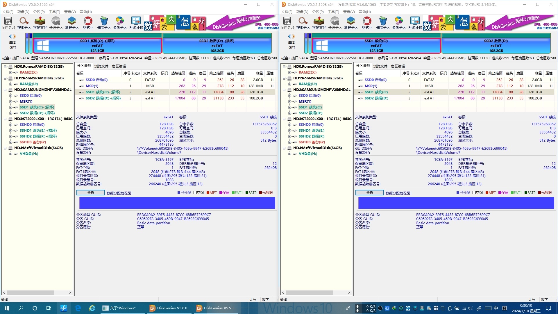Click 恢复文件 icon in V5.6.0 window
This screenshot has height=314, width=558.
(x=40, y=23)
